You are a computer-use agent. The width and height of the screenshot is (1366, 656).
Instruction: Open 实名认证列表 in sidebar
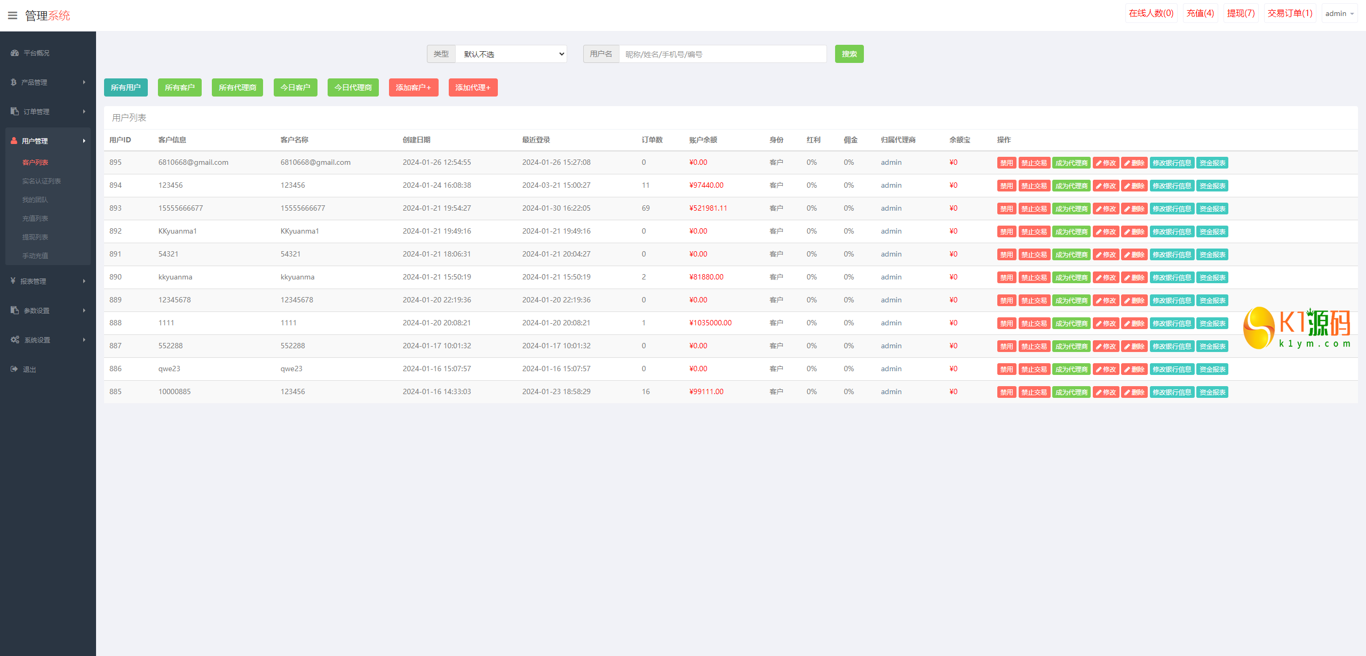click(x=42, y=181)
